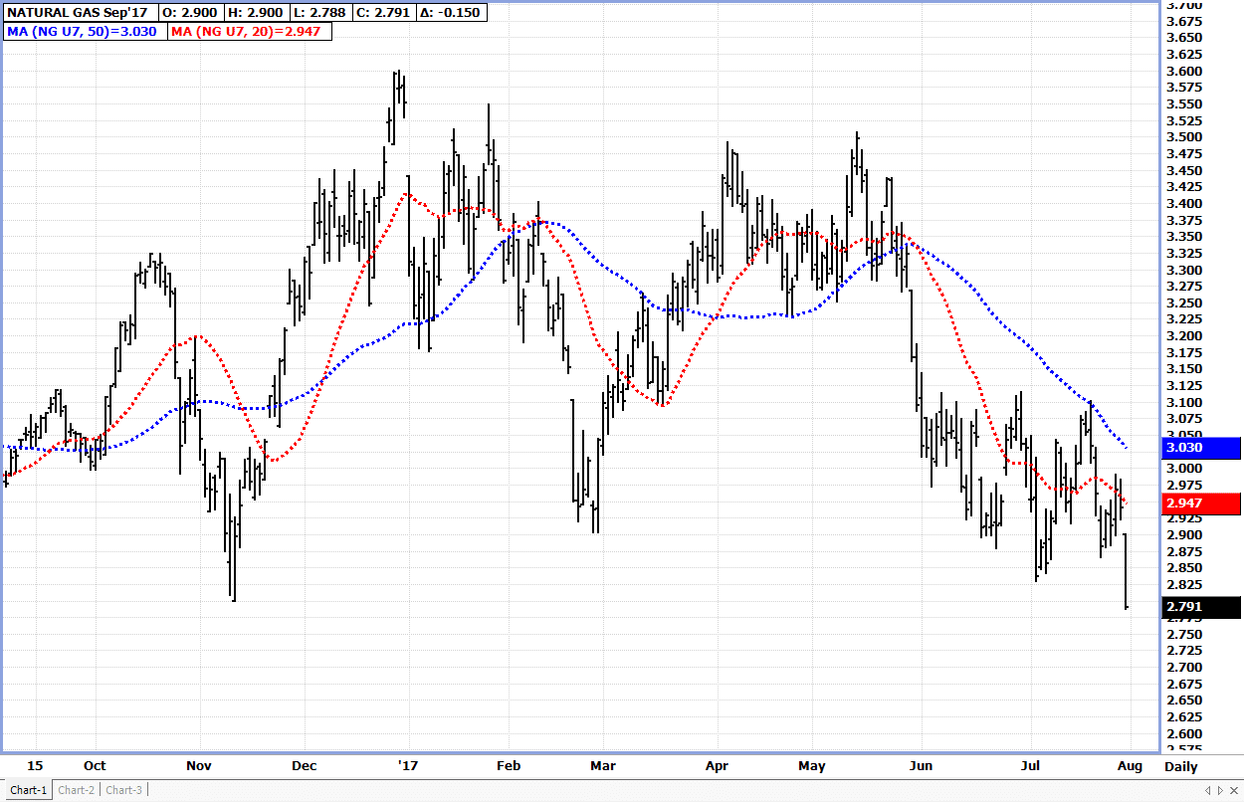This screenshot has width=1244, height=802.
Task: Click the red MA (NG U7, 20)=2.947 legend
Action: 249,32
